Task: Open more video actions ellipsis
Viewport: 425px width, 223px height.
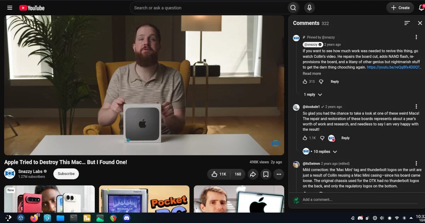Action: [279, 174]
